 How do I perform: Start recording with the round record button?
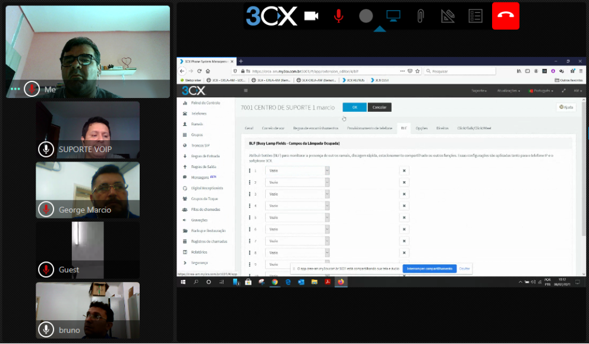tap(366, 16)
